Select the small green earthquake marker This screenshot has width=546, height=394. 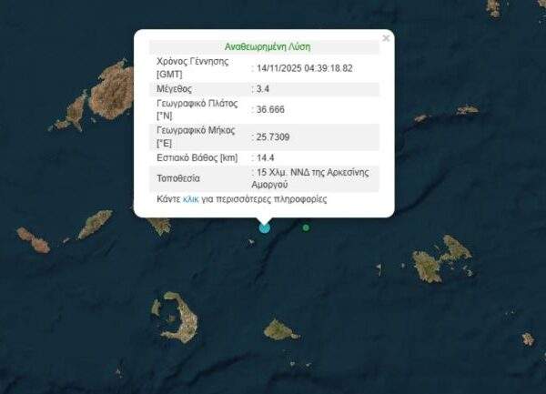tap(306, 228)
